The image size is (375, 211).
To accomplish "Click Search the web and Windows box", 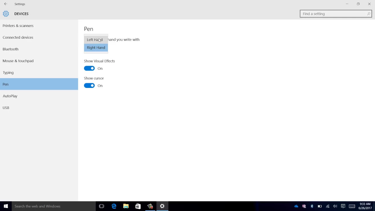I will coord(54,206).
